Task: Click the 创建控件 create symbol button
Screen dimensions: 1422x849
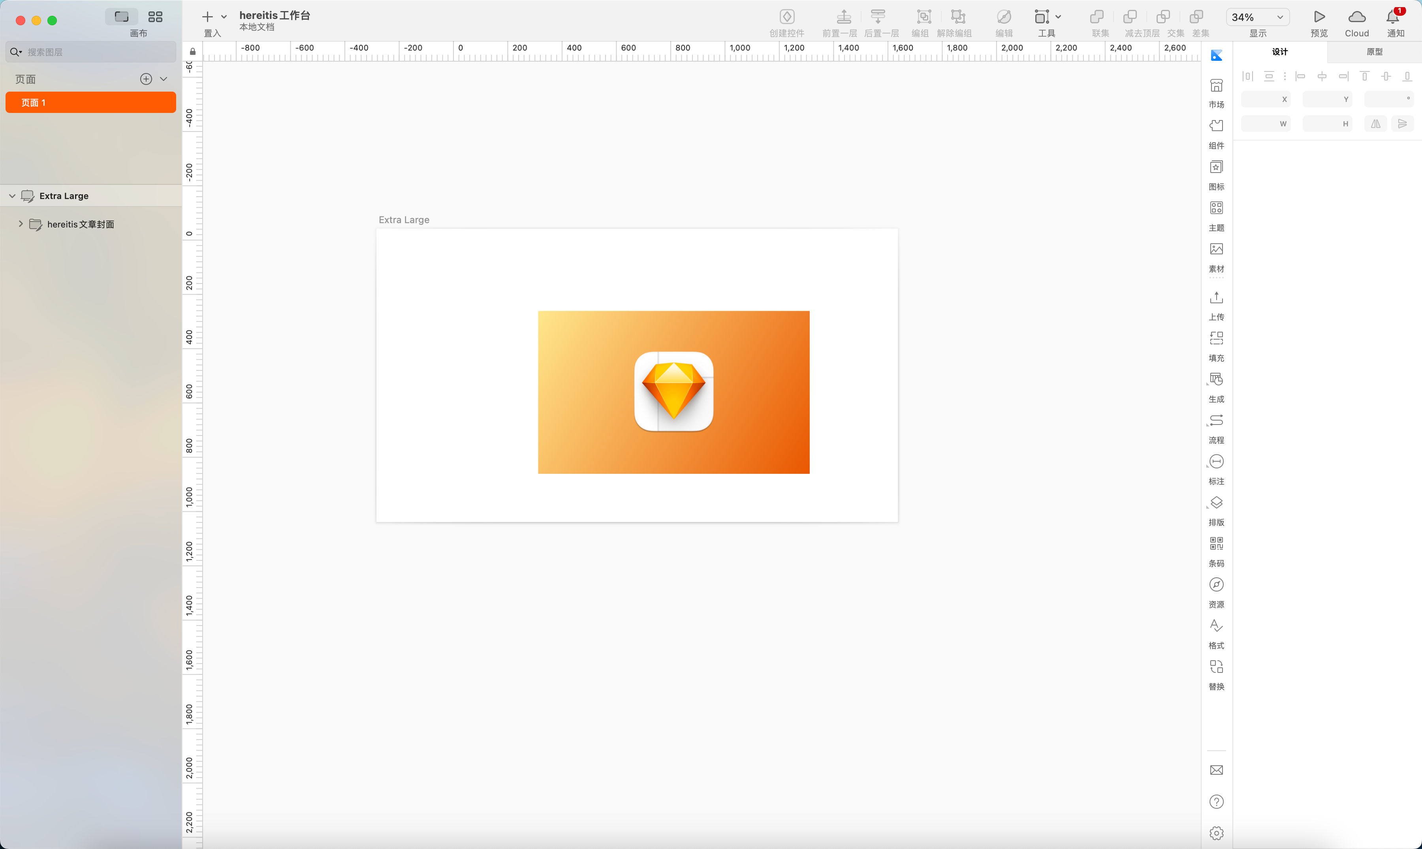Action: pyautogui.click(x=787, y=17)
